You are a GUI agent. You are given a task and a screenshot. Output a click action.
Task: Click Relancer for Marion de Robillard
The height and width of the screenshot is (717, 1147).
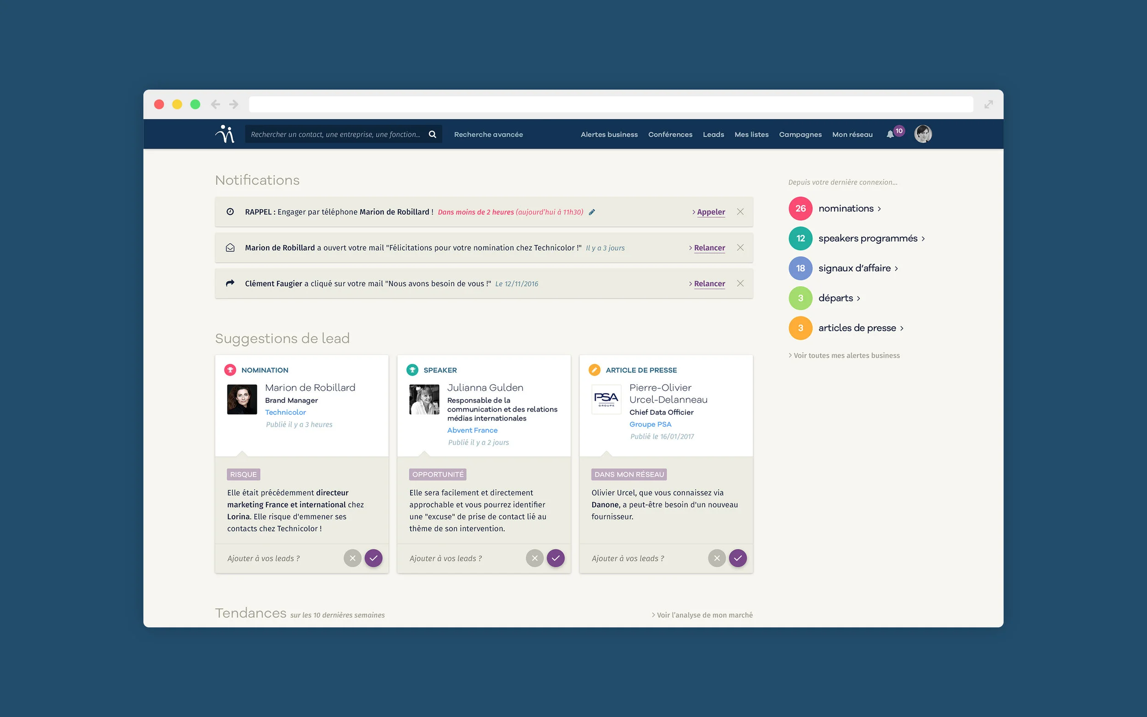coord(709,248)
